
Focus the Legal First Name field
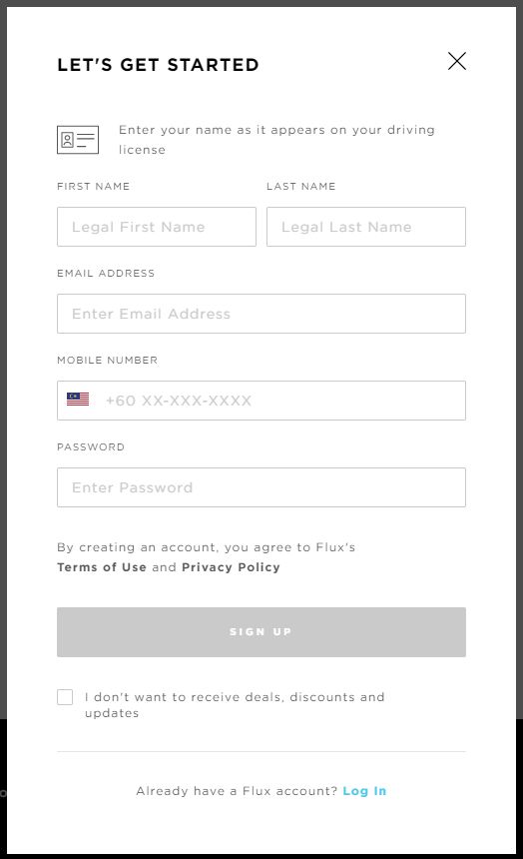coord(157,227)
